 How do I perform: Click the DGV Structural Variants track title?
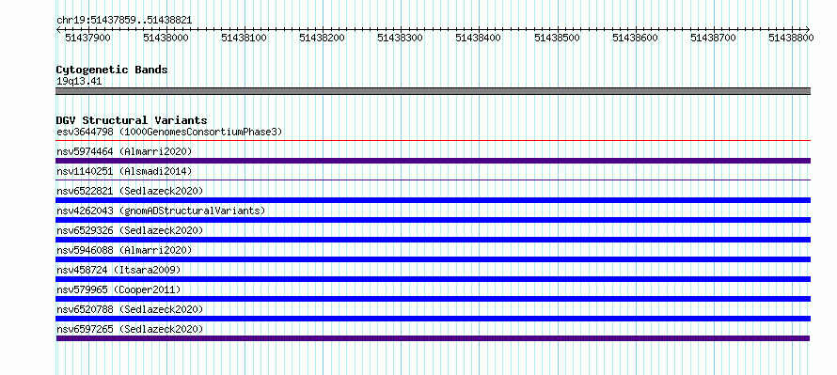[132, 120]
